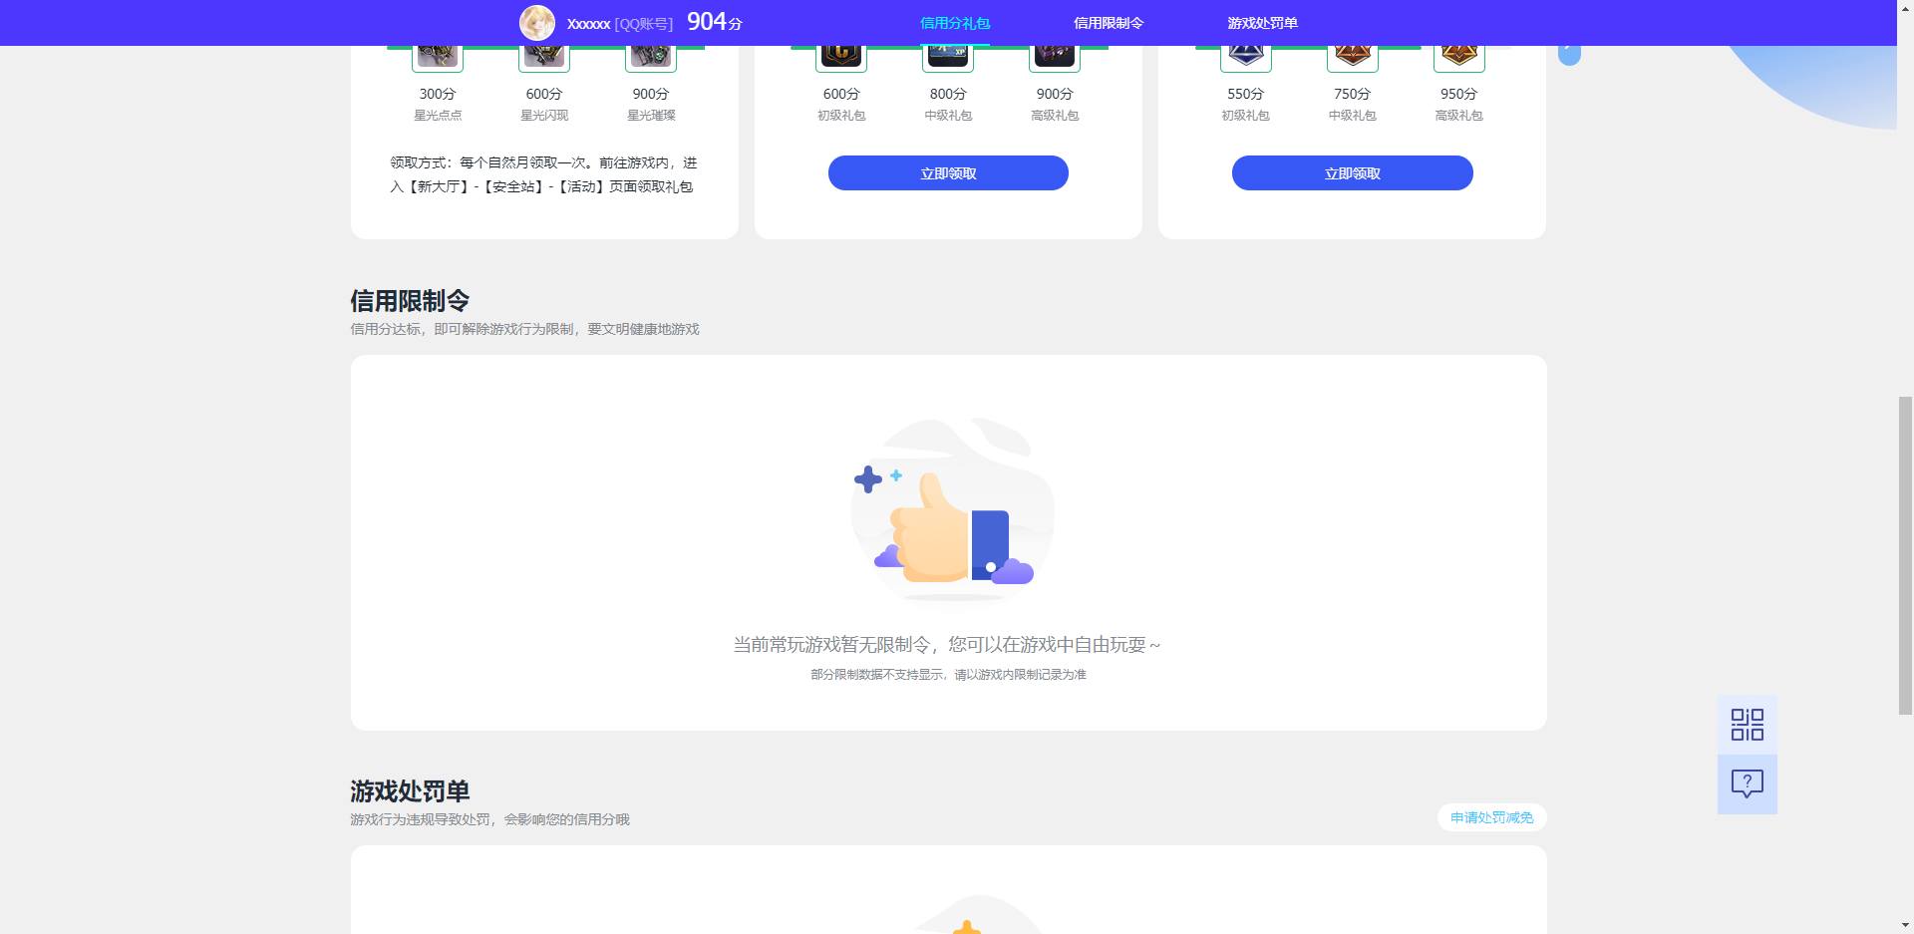Click the 部分限制数据不支持显示 note
The height and width of the screenshot is (934, 1914).
[x=948, y=675]
